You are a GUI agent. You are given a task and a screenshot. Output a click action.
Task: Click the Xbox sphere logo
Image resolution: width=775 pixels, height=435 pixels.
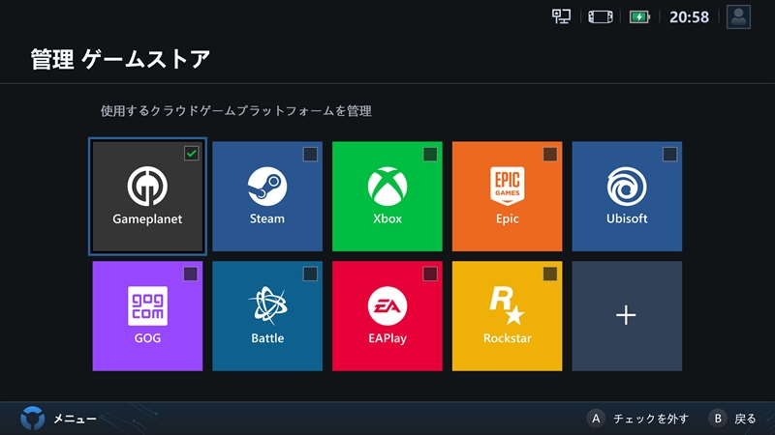pos(387,187)
